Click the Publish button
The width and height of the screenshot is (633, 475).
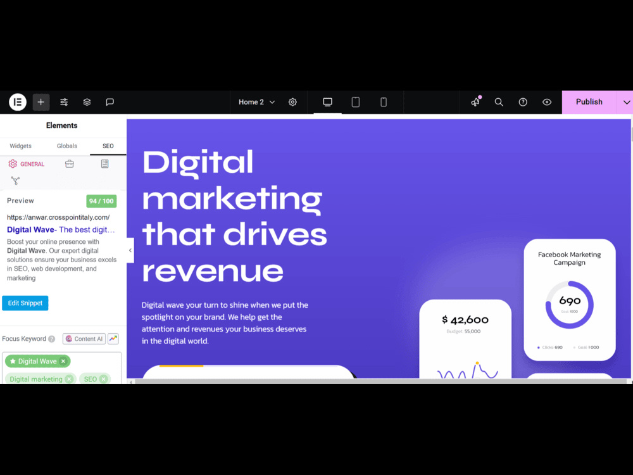point(589,102)
